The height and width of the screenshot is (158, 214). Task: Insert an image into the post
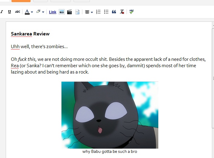[x=62, y=12]
